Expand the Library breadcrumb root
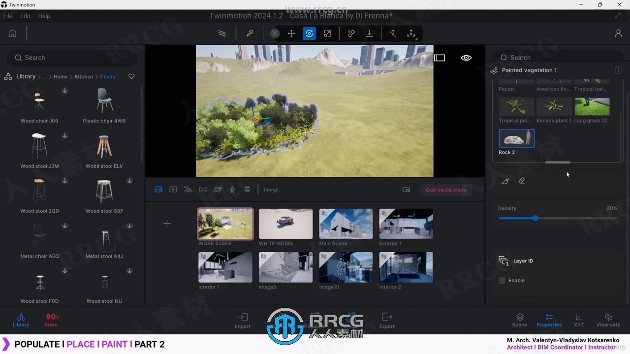The image size is (630, 354). click(x=26, y=77)
